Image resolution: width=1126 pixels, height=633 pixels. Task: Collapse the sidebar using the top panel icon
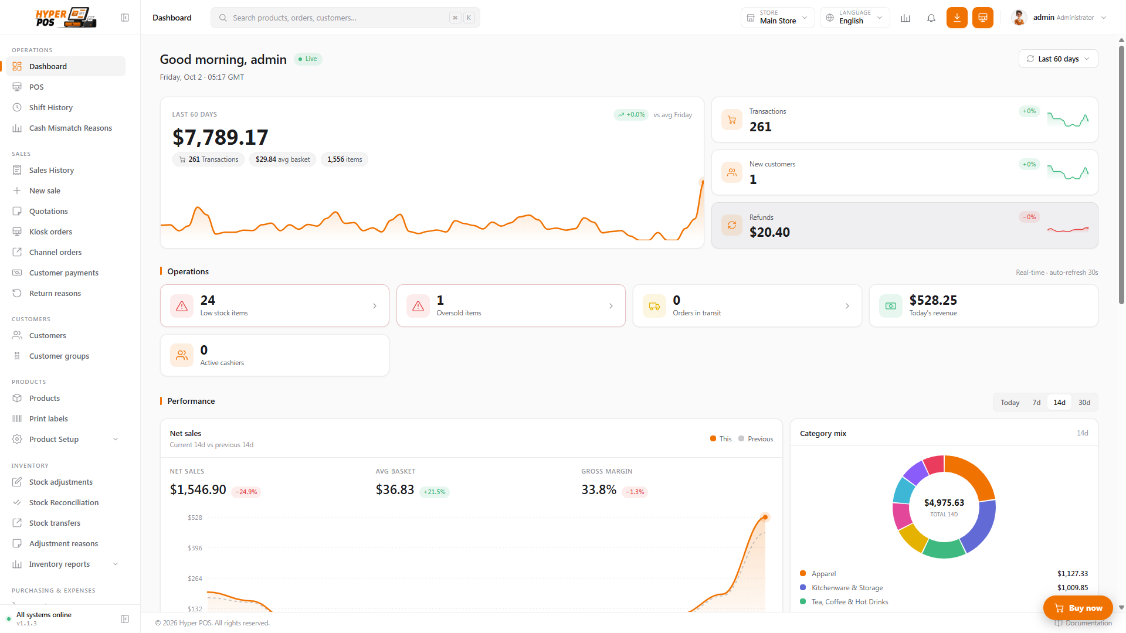tap(125, 18)
